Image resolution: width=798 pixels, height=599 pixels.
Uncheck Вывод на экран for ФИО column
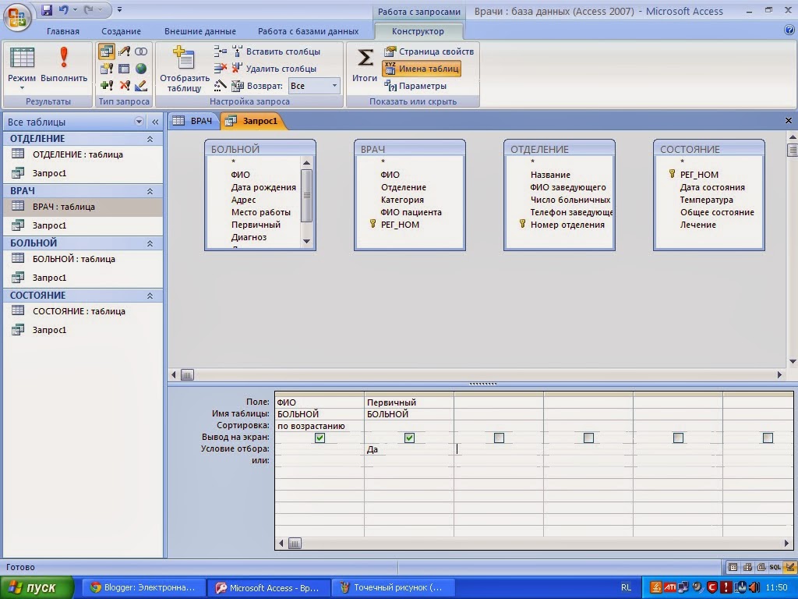click(x=320, y=438)
